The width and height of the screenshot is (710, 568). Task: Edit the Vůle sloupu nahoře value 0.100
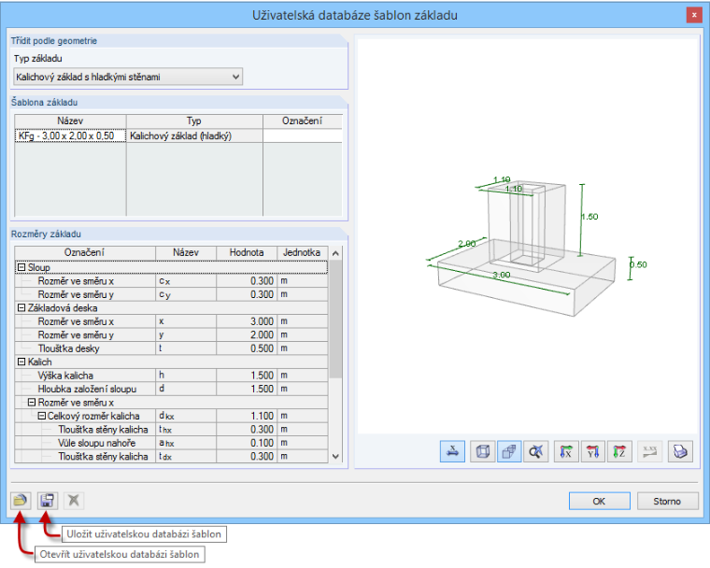[x=247, y=443]
